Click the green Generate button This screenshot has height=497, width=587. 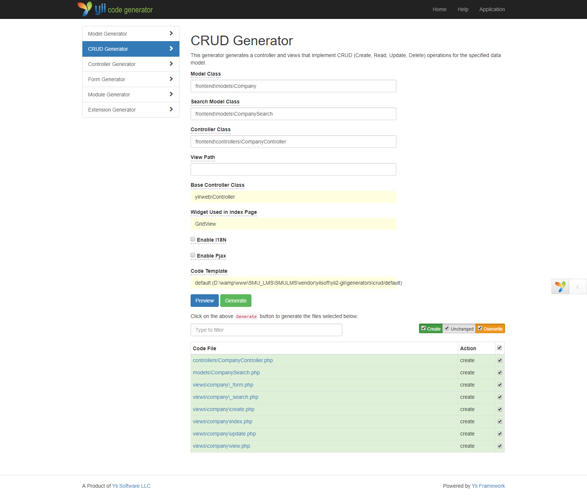(236, 301)
